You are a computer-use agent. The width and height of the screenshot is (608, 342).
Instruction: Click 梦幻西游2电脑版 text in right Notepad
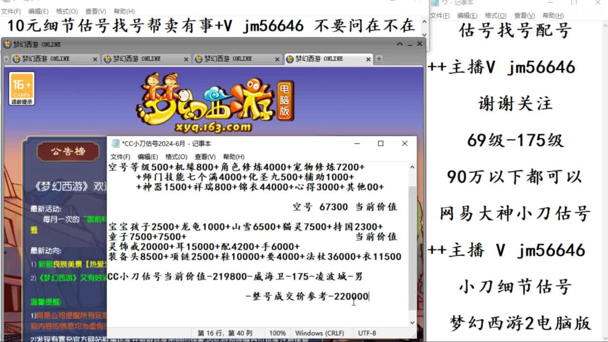[x=520, y=324]
